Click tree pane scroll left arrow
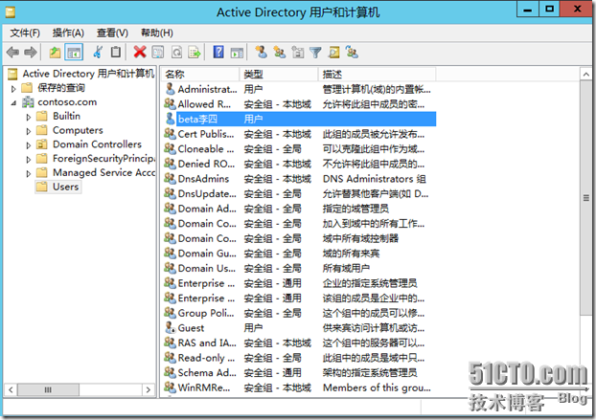 (11, 389)
